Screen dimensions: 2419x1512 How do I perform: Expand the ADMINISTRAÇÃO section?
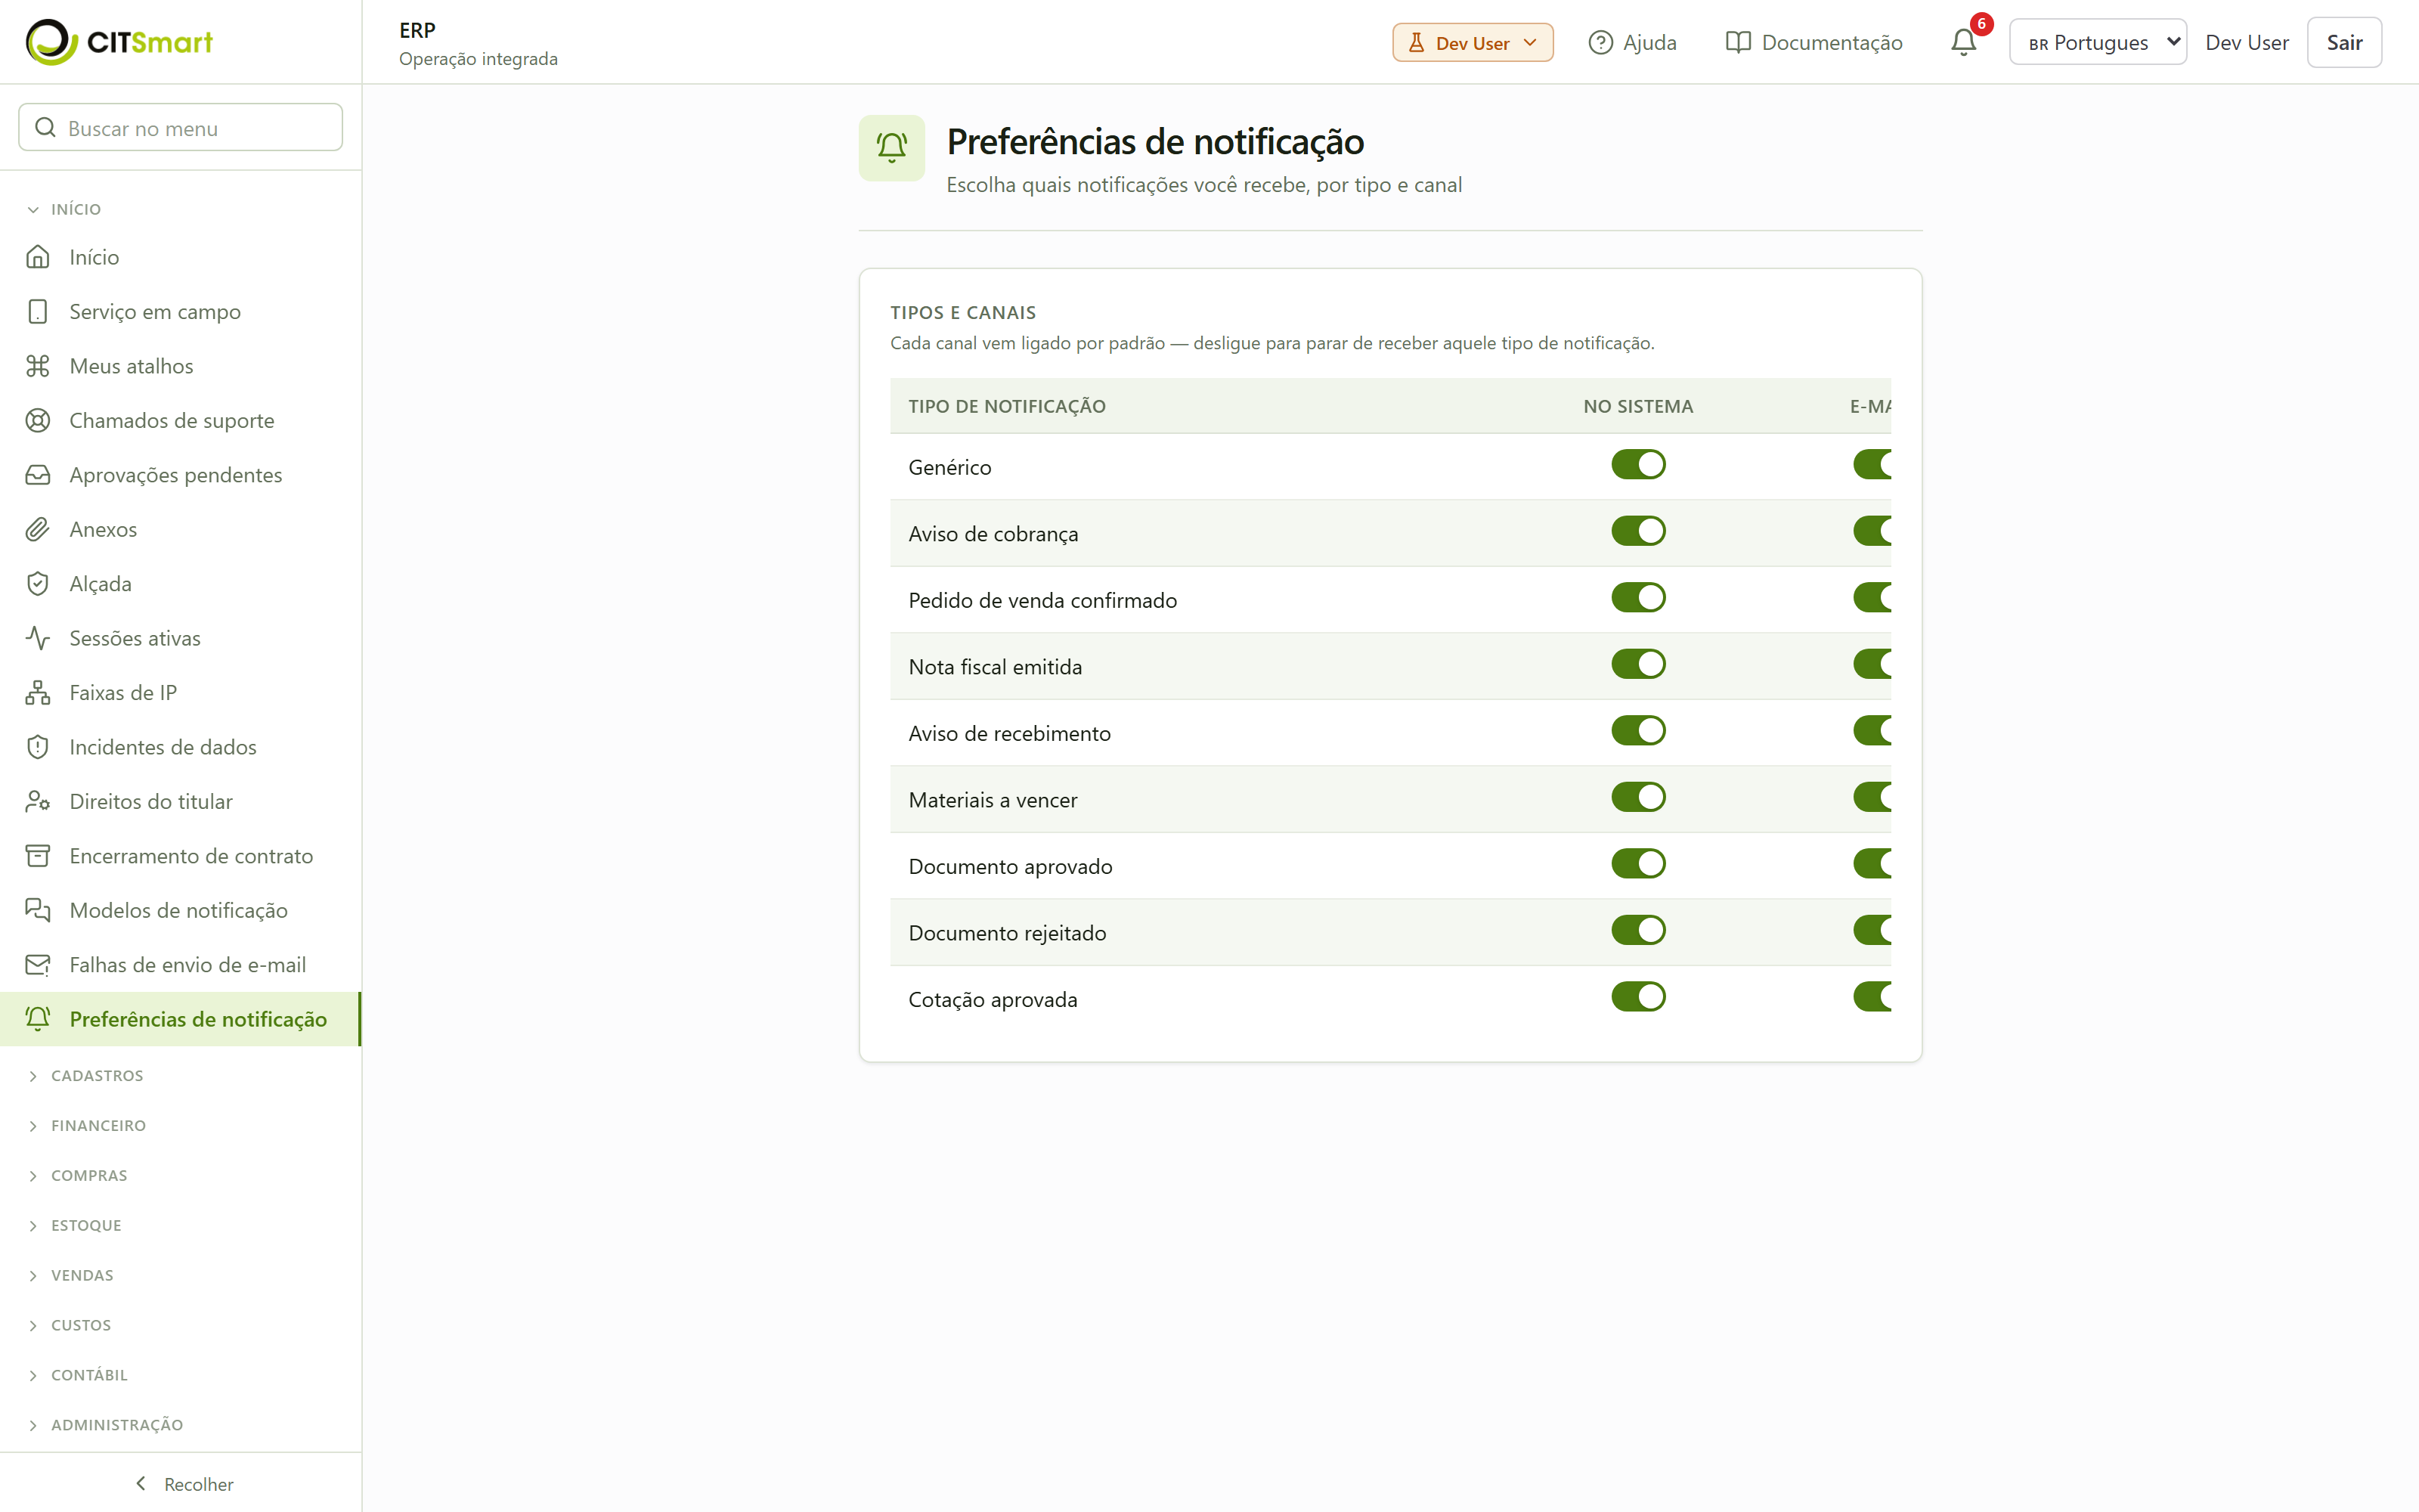(105, 1425)
